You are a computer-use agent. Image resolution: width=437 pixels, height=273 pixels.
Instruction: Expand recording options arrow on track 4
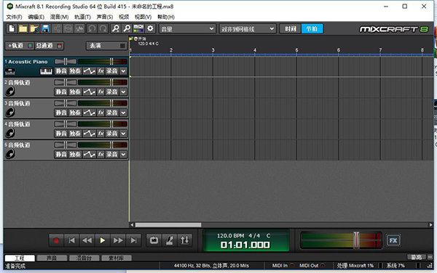pyautogui.click(x=123, y=134)
